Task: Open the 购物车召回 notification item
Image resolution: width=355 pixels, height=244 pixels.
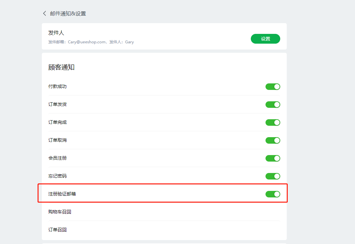Action: pos(60,212)
